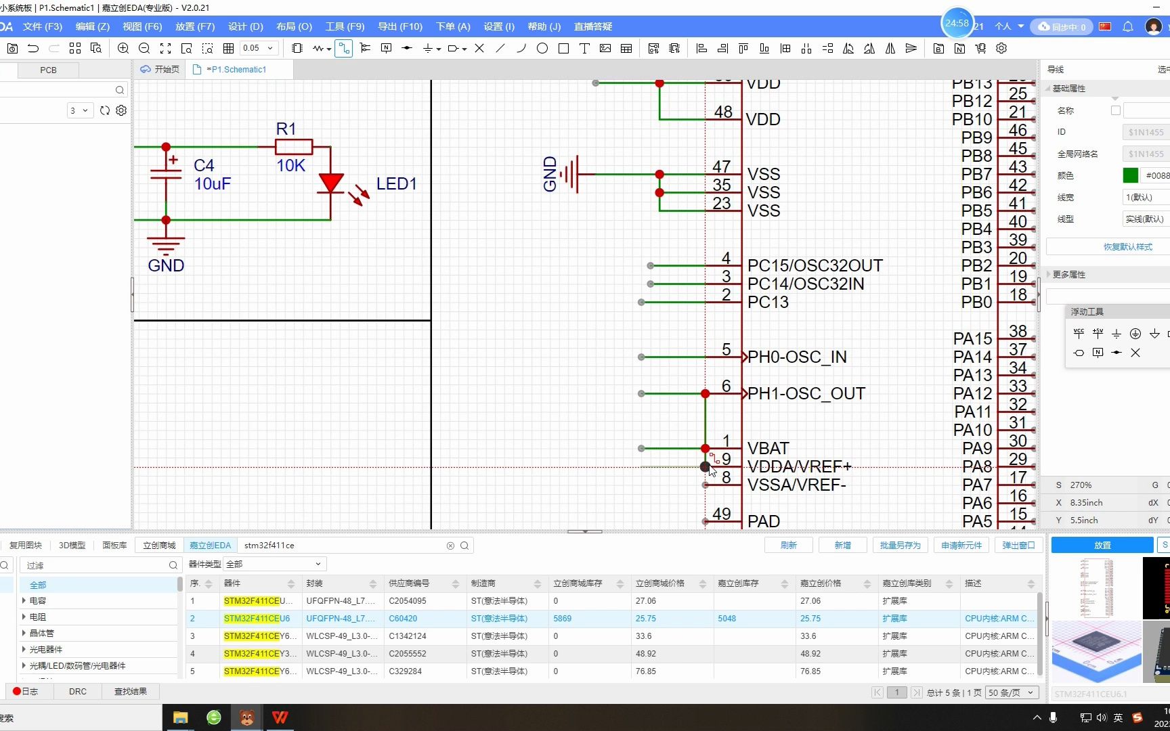The image size is (1170, 731).
Task: Place a junction dot from the toolbar
Action: pyautogui.click(x=407, y=48)
